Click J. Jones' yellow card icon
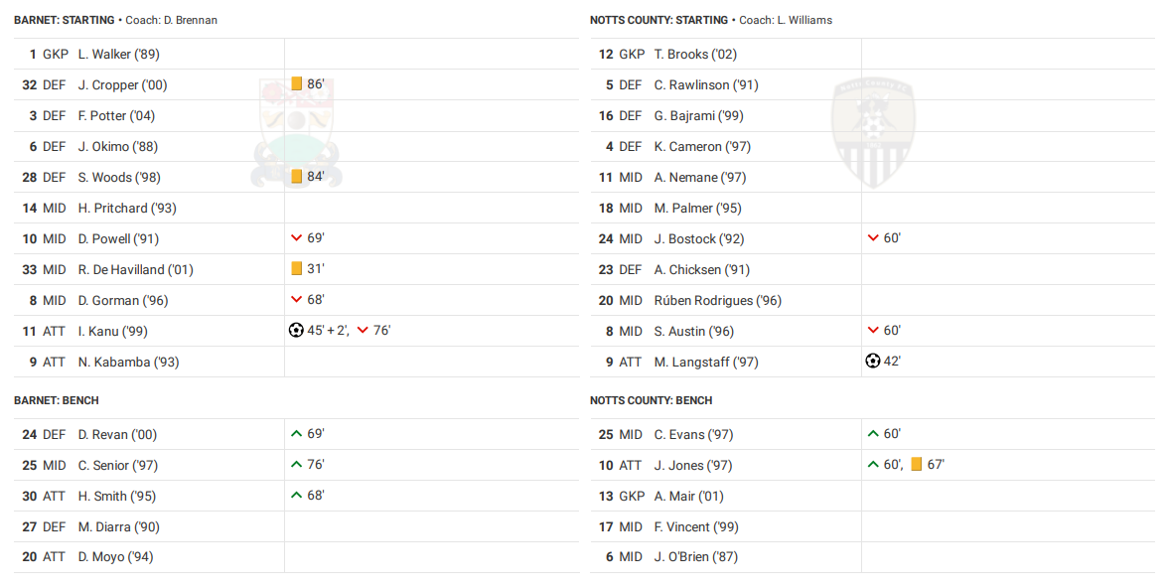The image size is (1169, 588). (x=917, y=465)
